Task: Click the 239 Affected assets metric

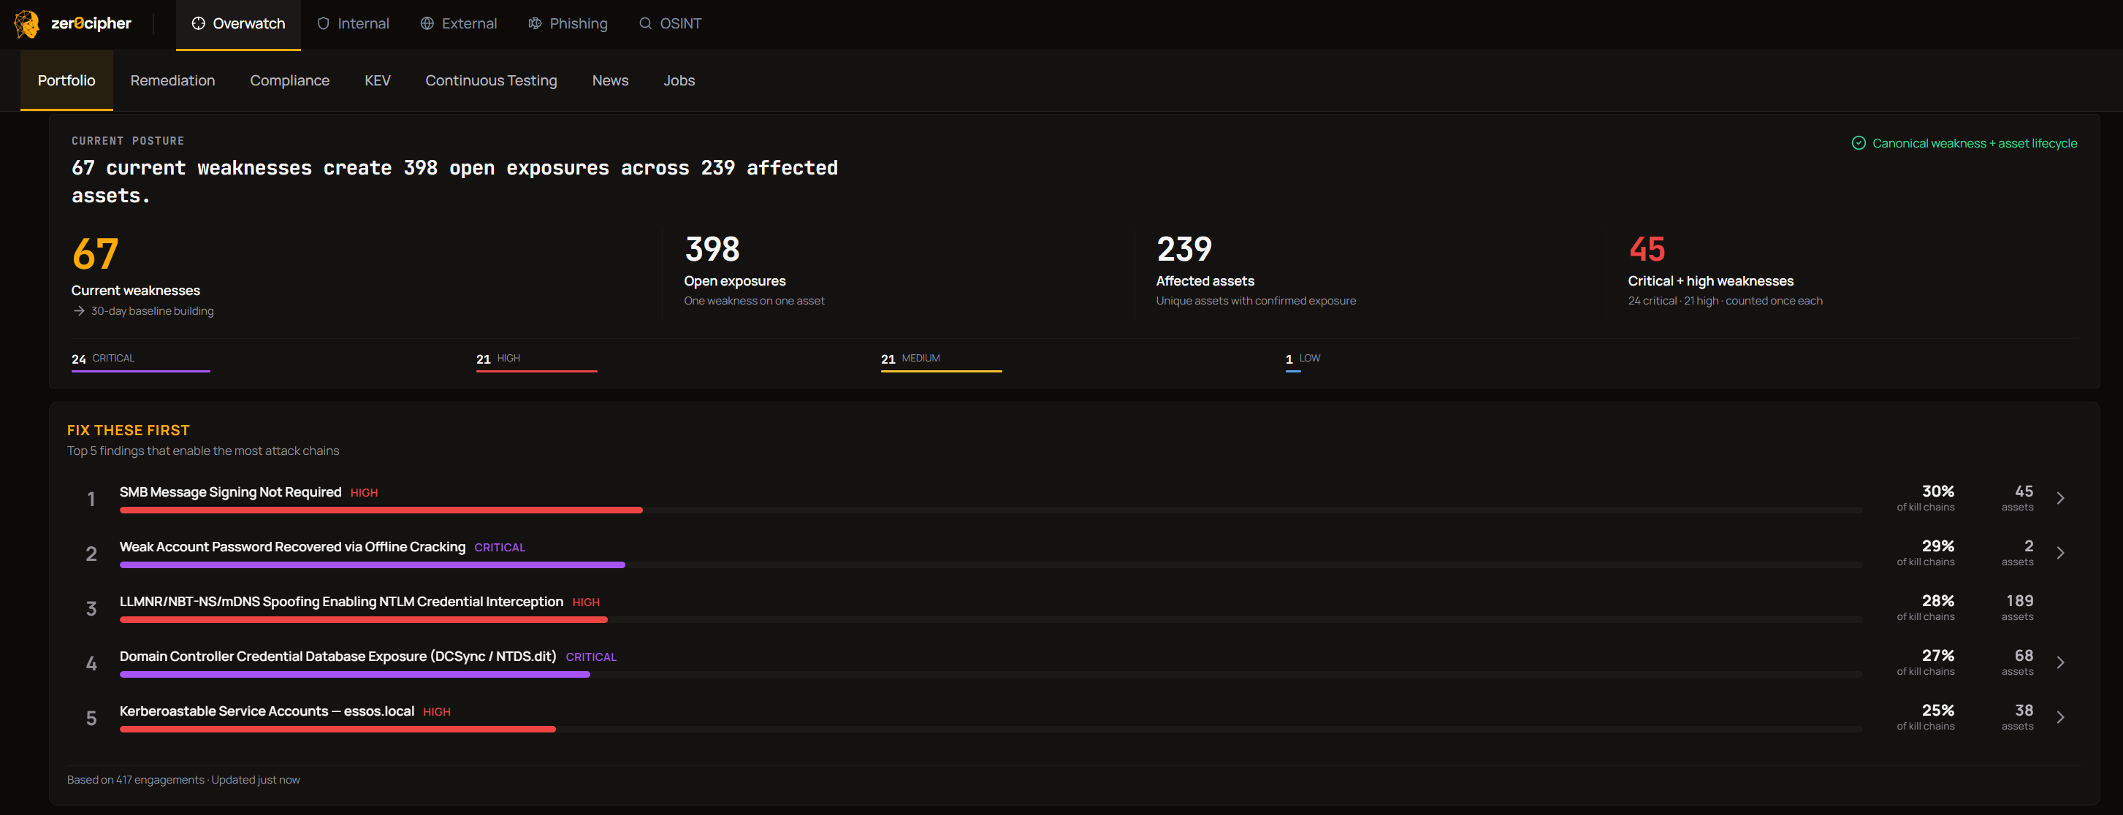Action: pyautogui.click(x=1256, y=270)
